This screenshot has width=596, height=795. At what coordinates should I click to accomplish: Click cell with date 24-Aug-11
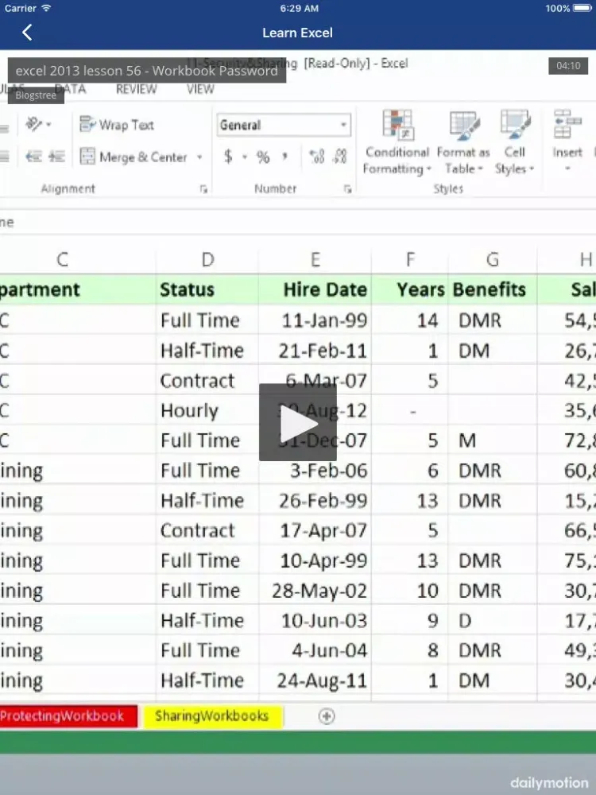tap(315, 680)
